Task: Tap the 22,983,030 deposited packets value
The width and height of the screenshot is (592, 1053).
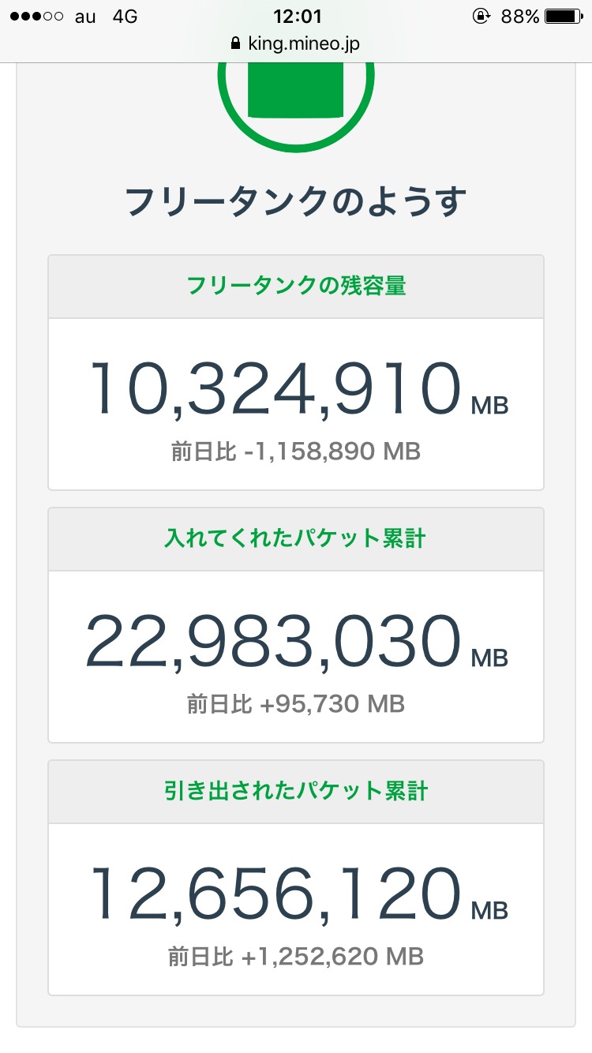Action: pos(273,641)
